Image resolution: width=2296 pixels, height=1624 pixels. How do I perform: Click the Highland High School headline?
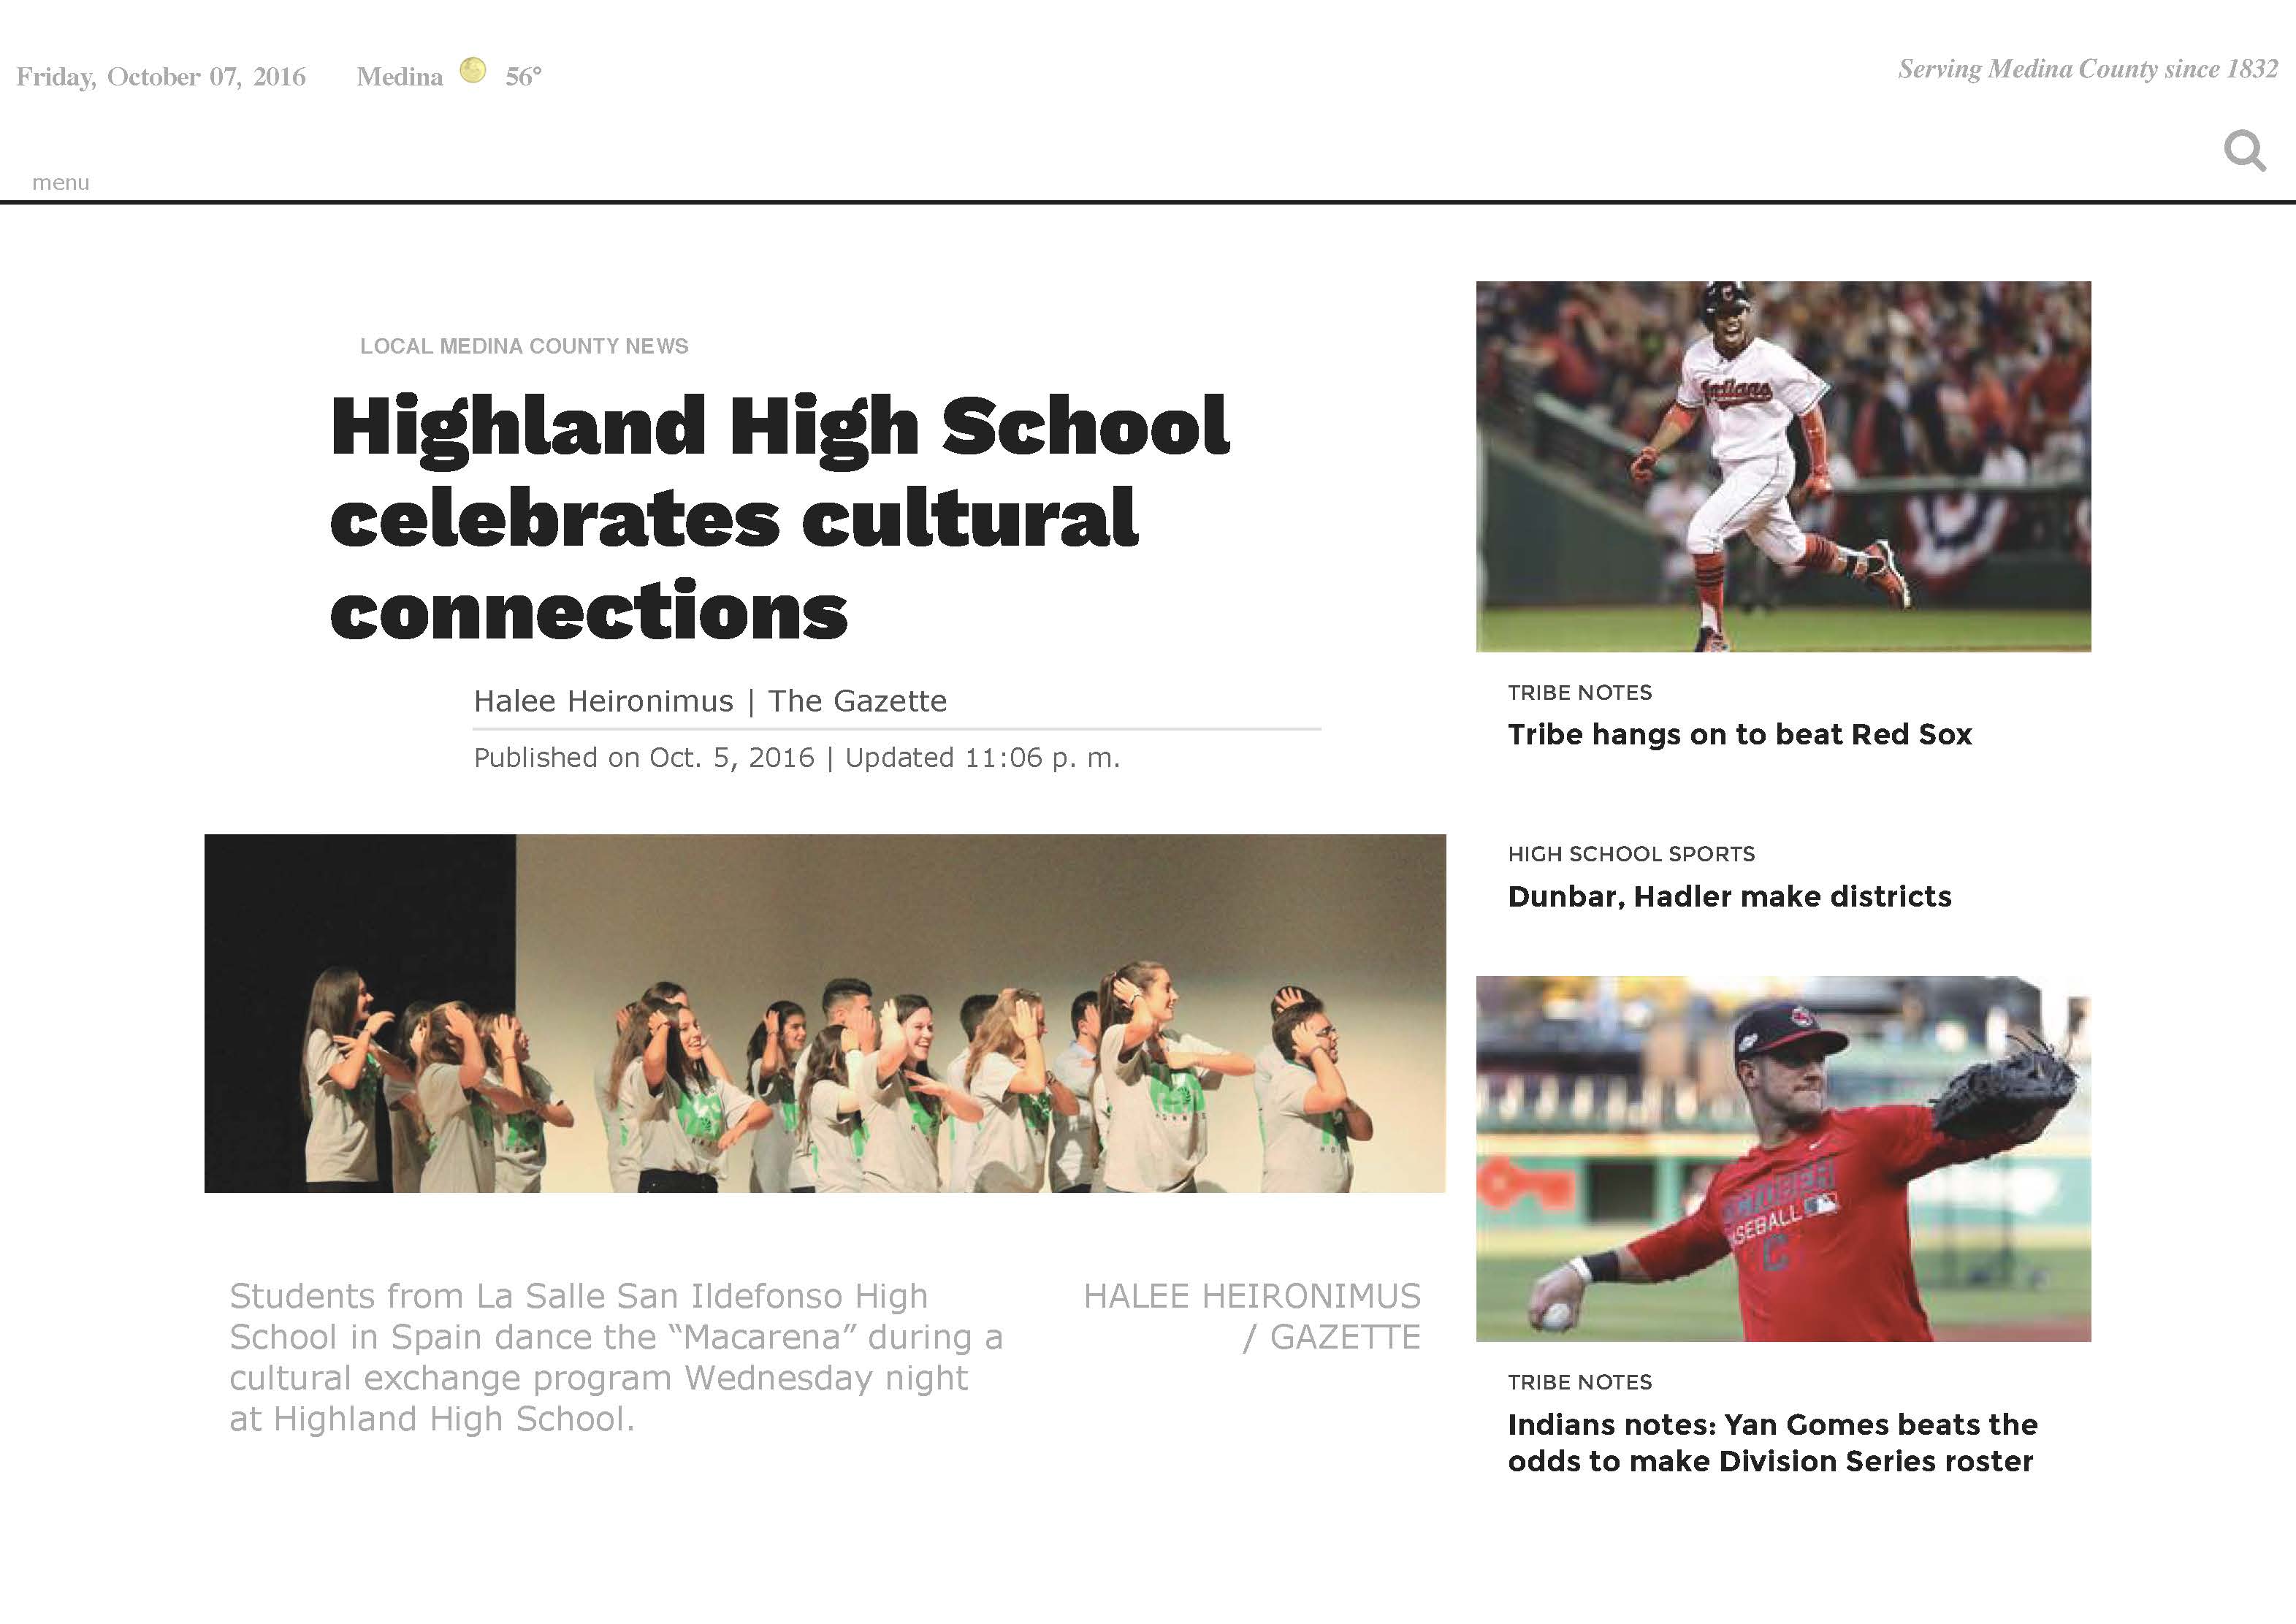[780, 517]
